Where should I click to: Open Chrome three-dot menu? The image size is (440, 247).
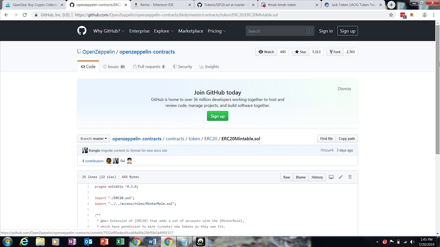point(434,15)
